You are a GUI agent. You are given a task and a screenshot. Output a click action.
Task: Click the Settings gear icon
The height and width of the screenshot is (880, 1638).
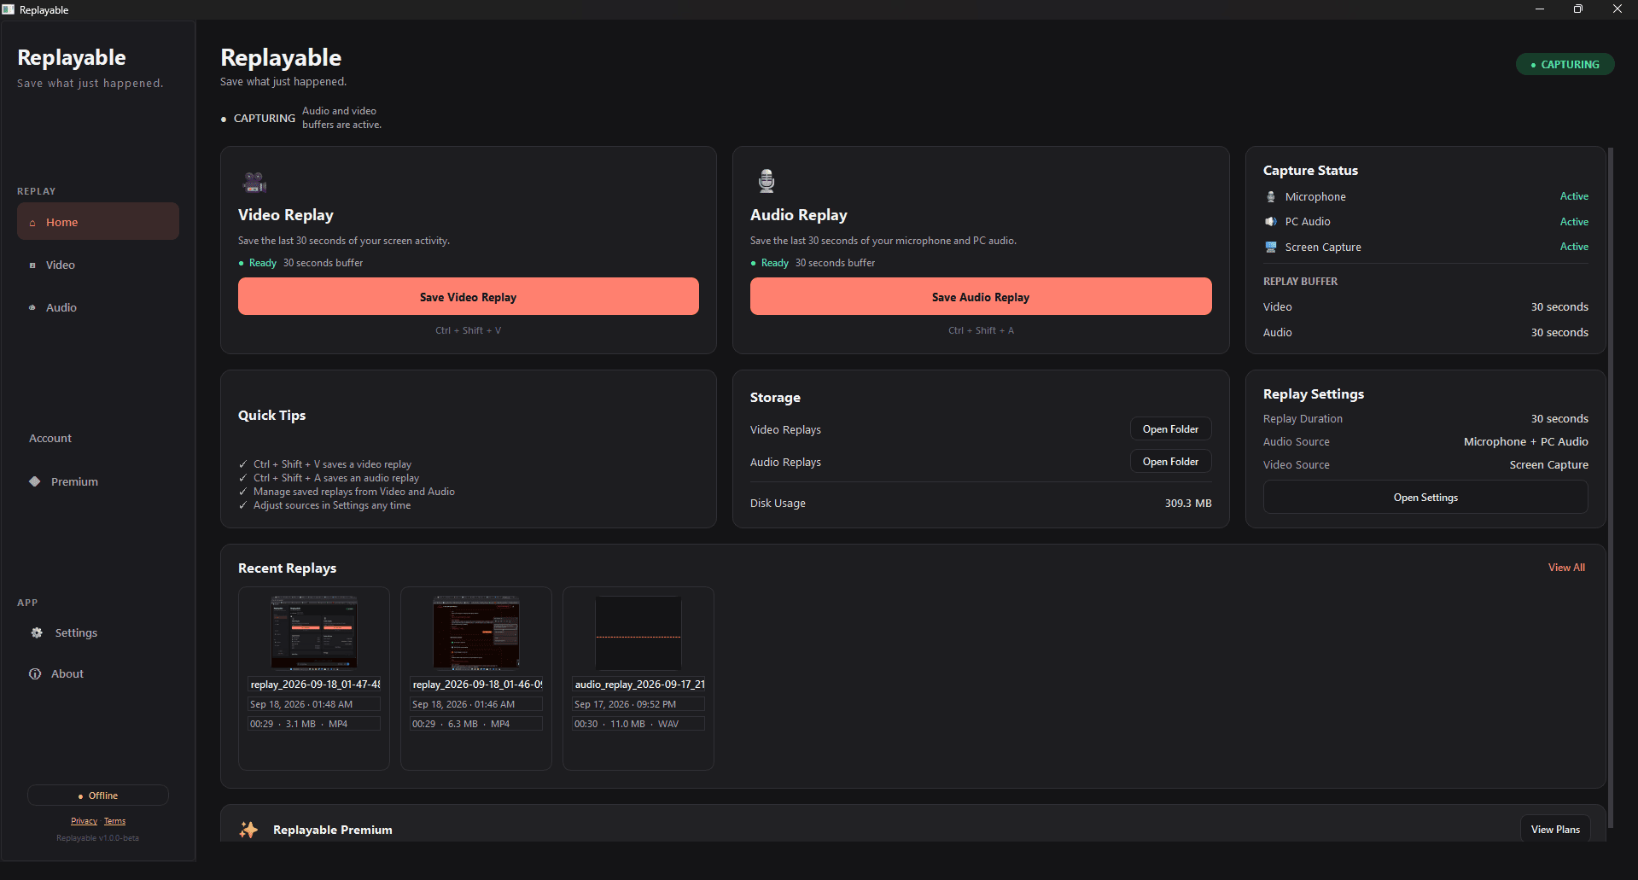37,633
